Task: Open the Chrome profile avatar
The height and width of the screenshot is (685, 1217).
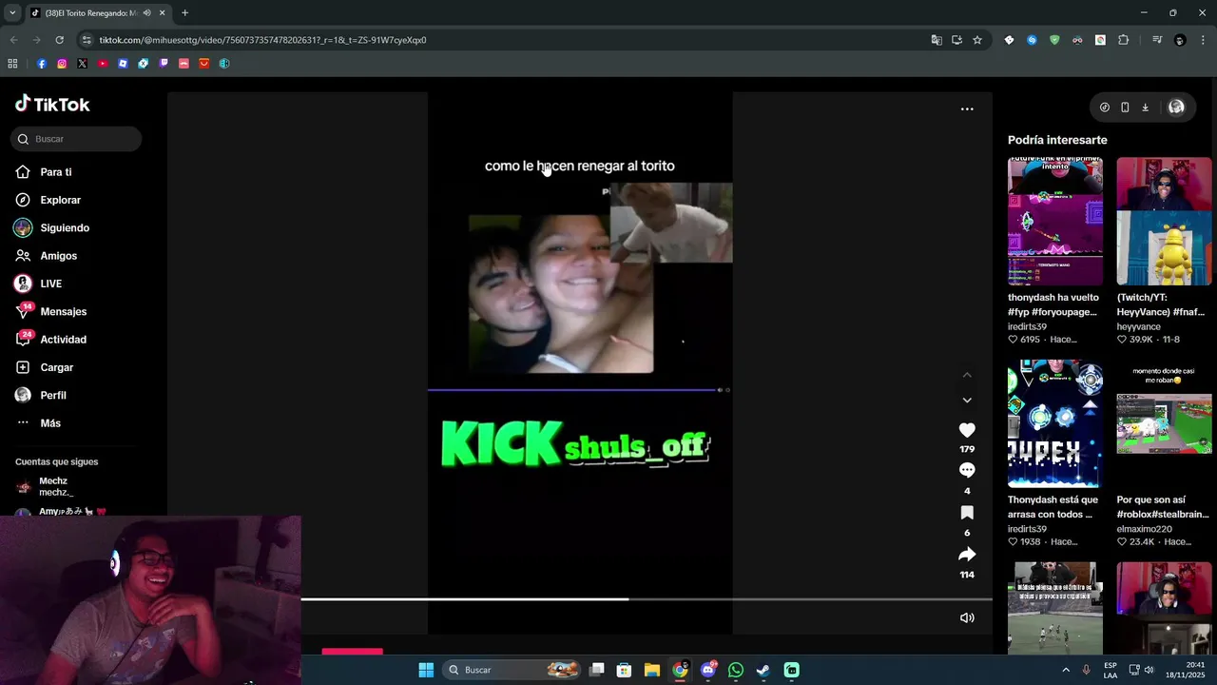Action: pyautogui.click(x=1180, y=40)
